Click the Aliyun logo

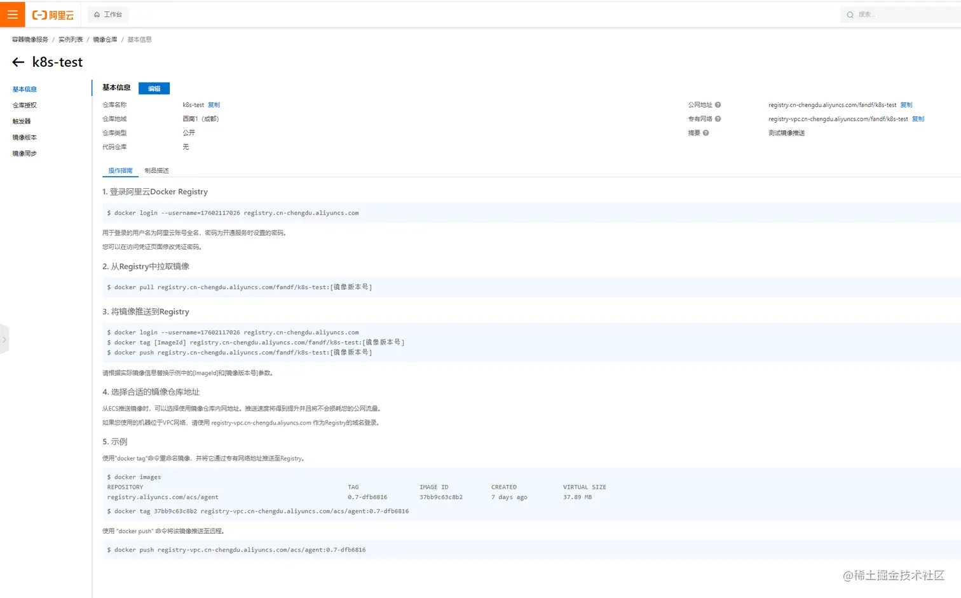click(53, 15)
